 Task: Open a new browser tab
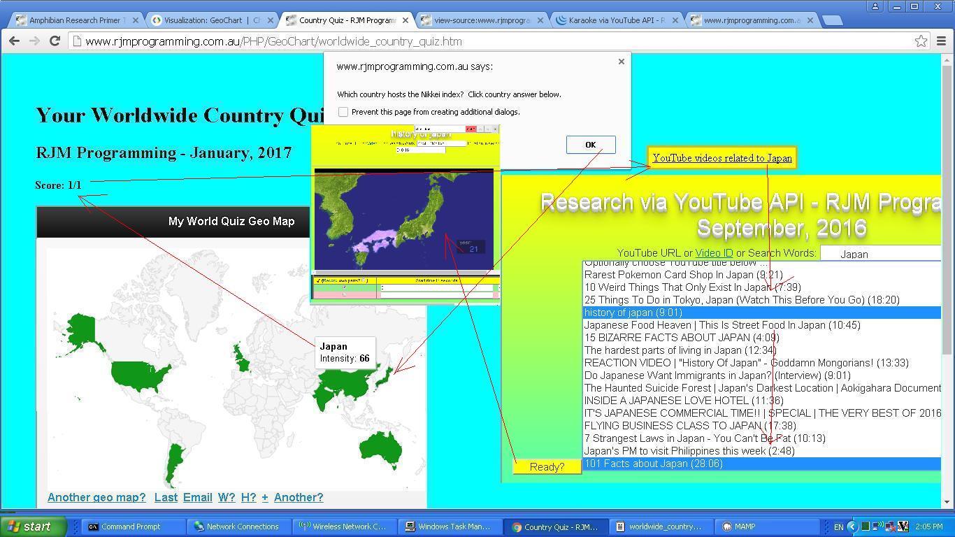coord(832,20)
